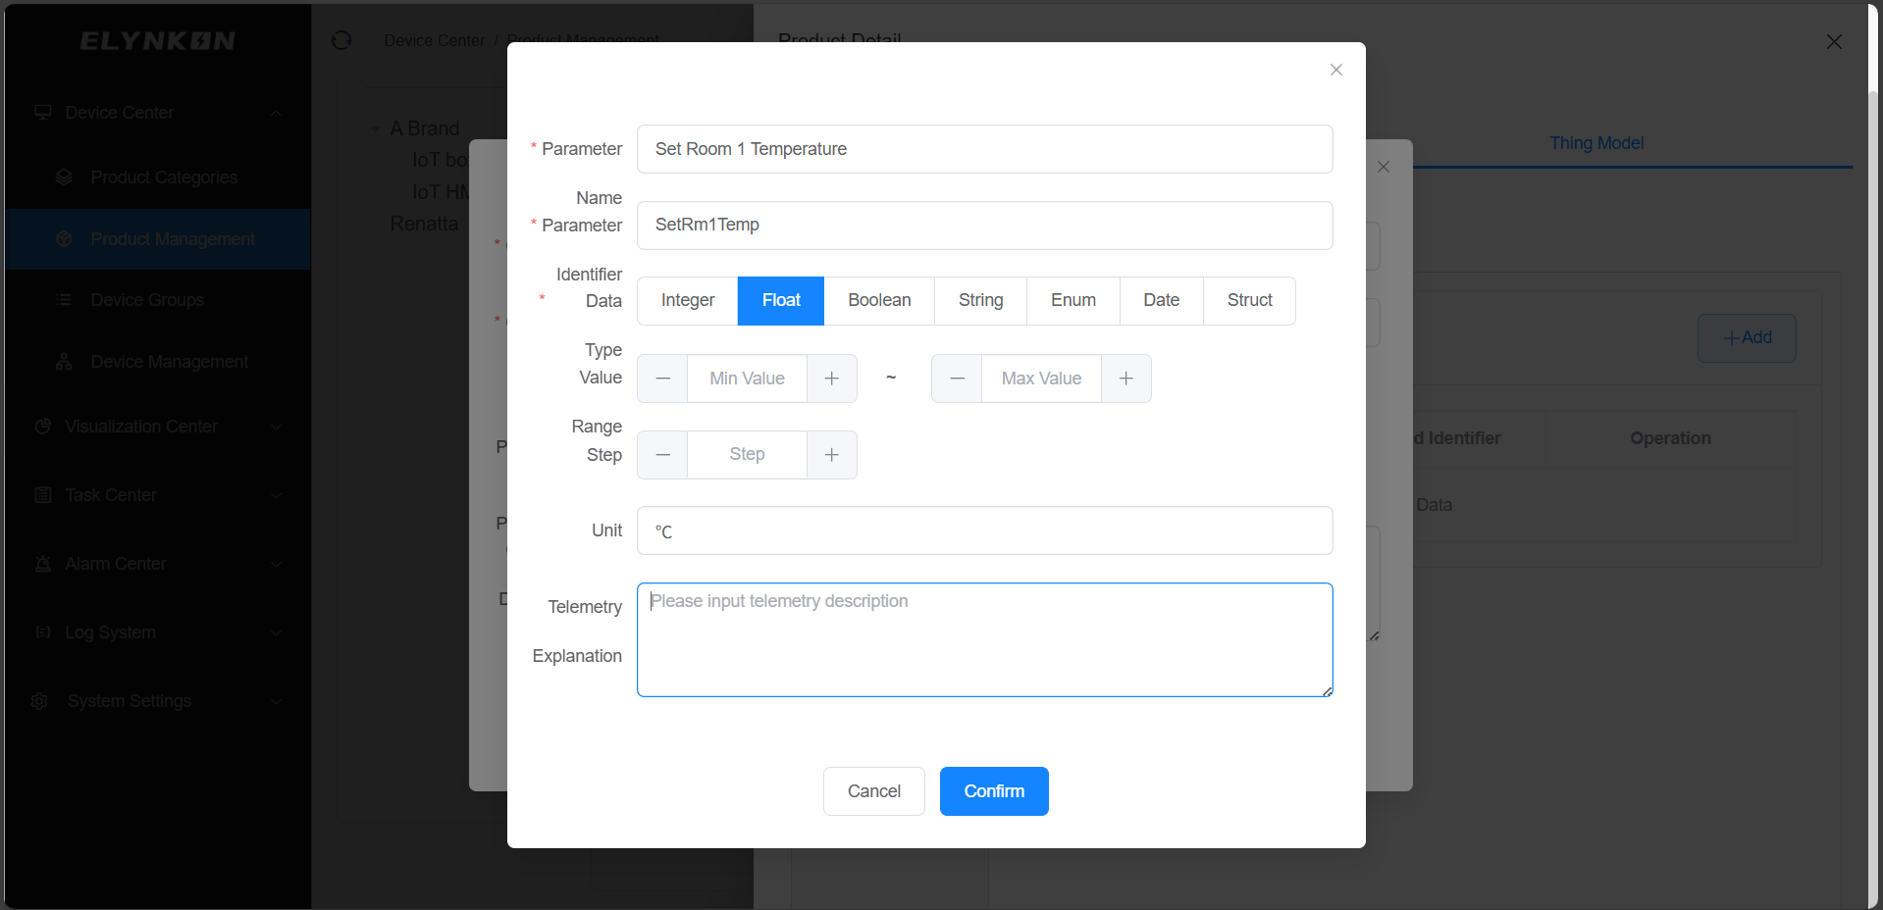Click the Parameter Identifier field SetRm1Temp
Image resolution: width=1883 pixels, height=910 pixels.
coord(984,226)
